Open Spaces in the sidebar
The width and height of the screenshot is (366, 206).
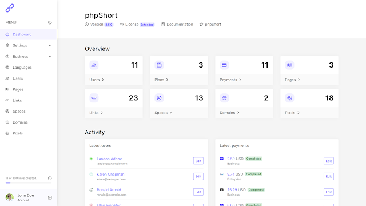(19, 111)
